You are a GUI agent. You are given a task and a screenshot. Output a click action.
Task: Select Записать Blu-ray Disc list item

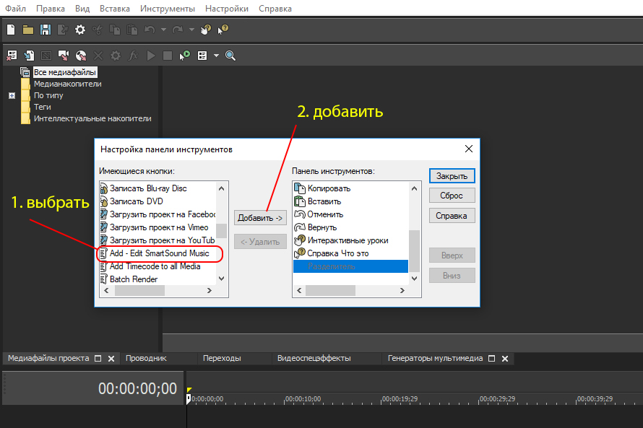coord(158,188)
